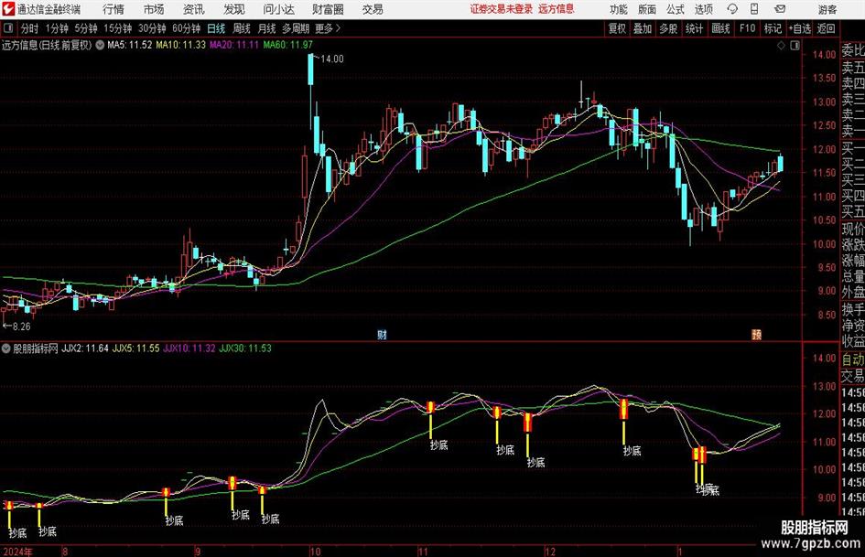Click the 14.00 high price label
The image size is (865, 557).
331,59
